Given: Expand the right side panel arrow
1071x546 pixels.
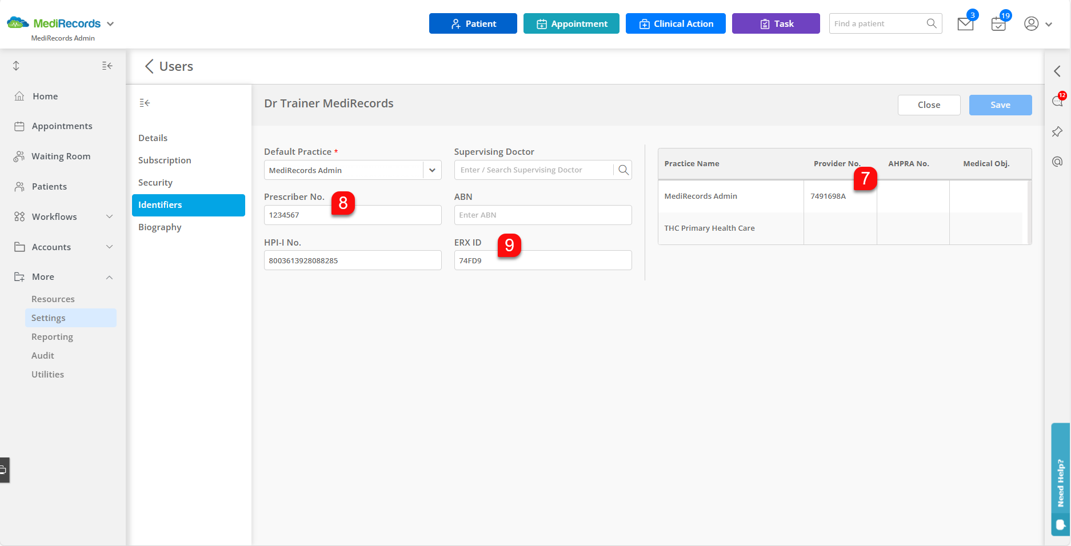Looking at the screenshot, I should [1057, 71].
